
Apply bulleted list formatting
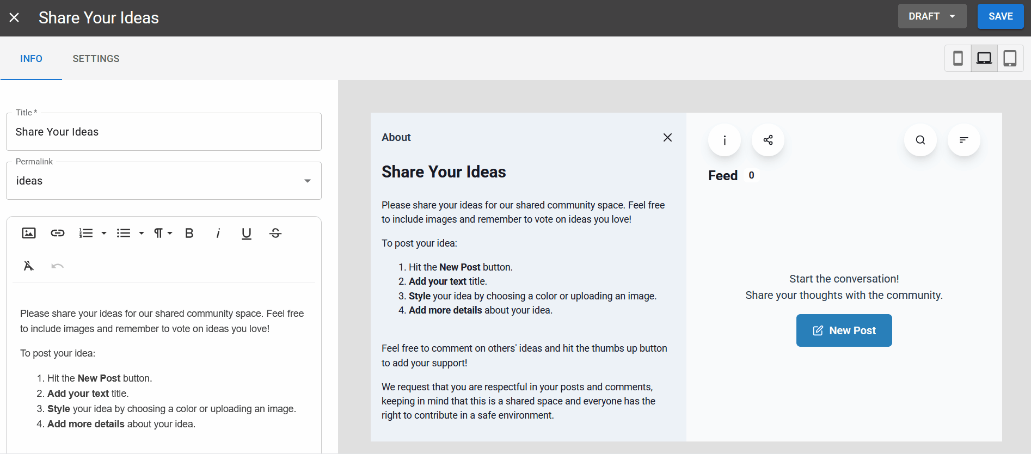[124, 233]
